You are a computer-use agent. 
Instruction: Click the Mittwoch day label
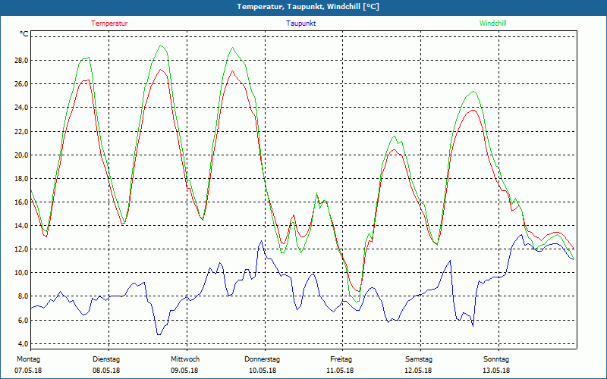(x=185, y=359)
